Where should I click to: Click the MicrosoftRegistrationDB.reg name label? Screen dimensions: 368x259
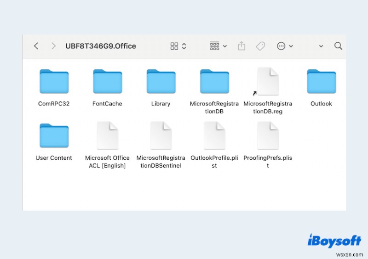click(268, 107)
